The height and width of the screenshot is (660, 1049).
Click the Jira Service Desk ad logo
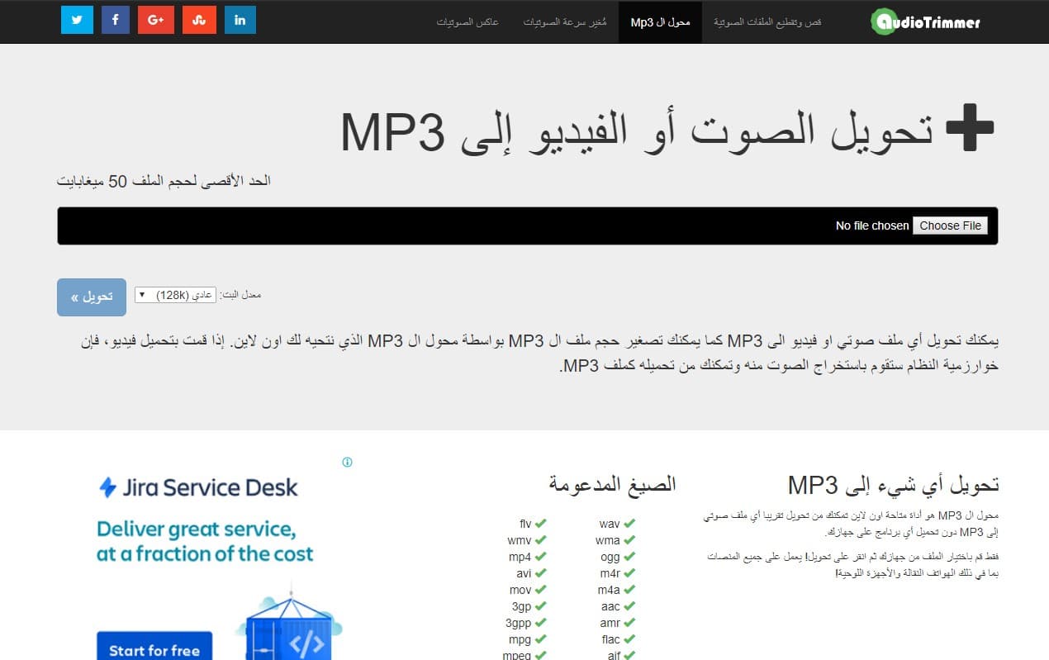[198, 487]
